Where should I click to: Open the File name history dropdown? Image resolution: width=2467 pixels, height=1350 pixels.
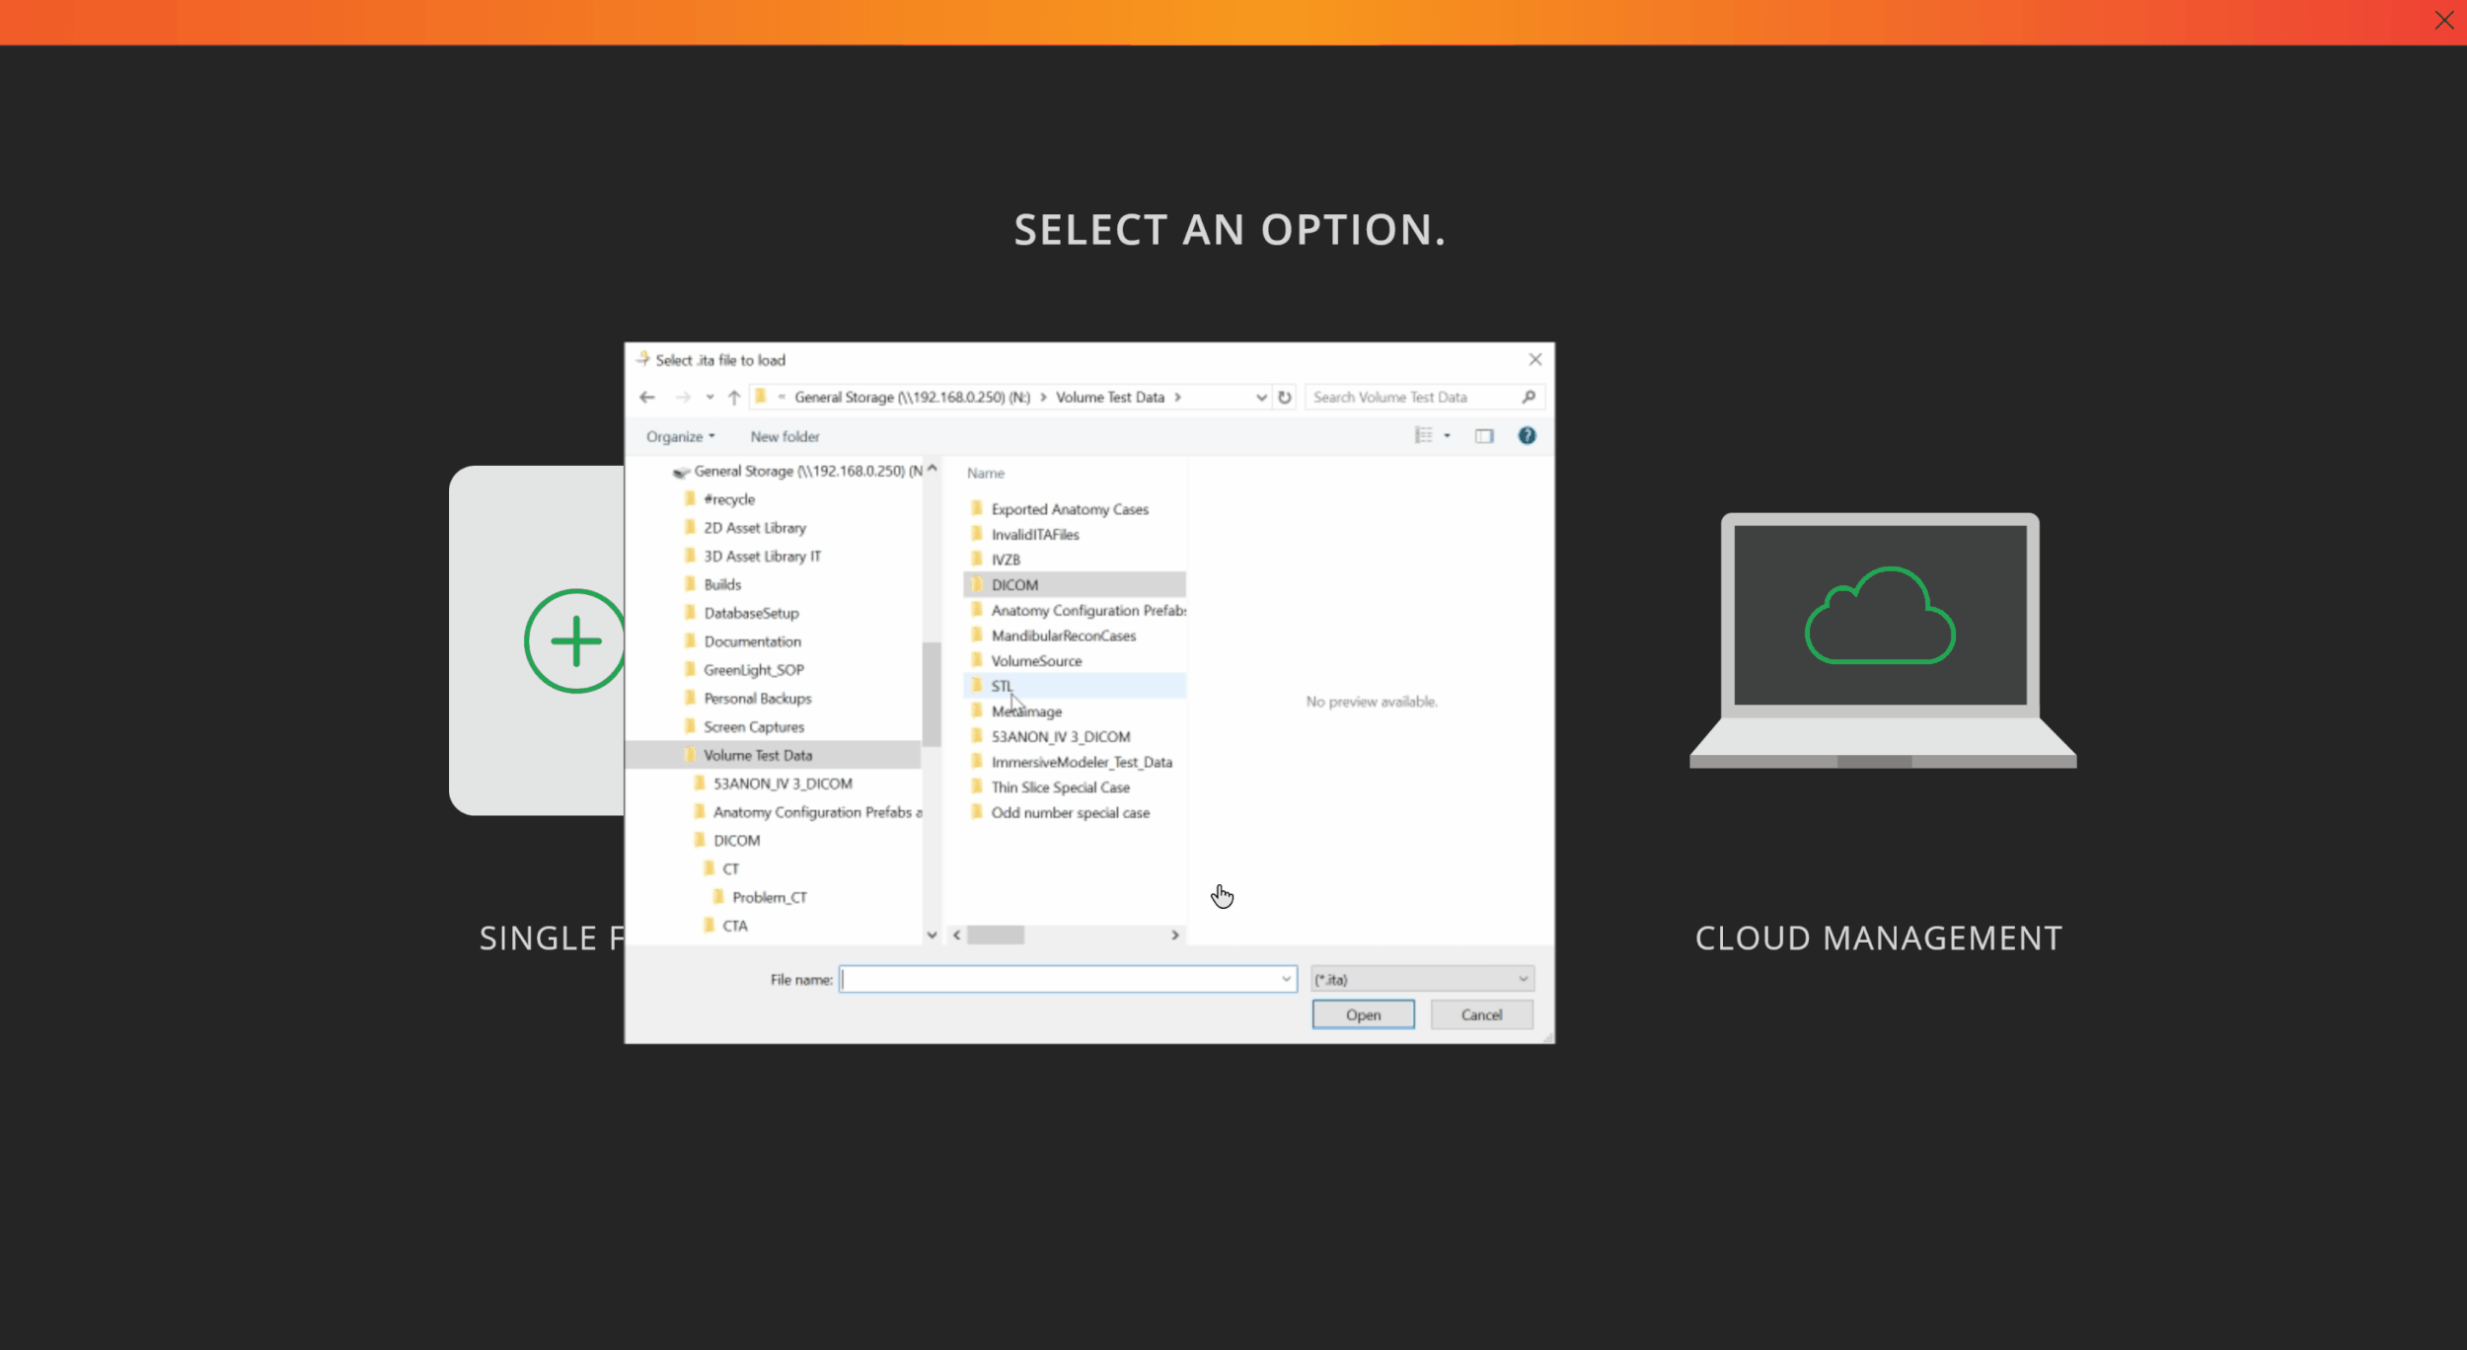point(1285,979)
